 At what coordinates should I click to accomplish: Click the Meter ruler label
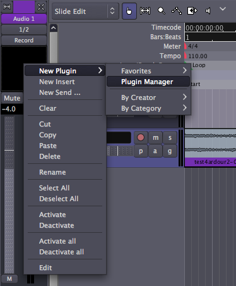172,46
